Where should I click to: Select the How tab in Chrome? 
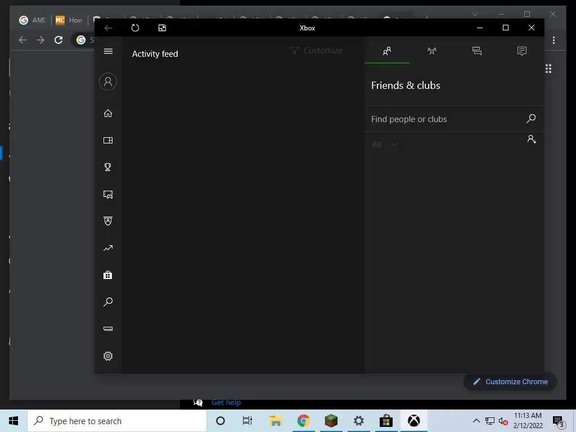tap(69, 20)
